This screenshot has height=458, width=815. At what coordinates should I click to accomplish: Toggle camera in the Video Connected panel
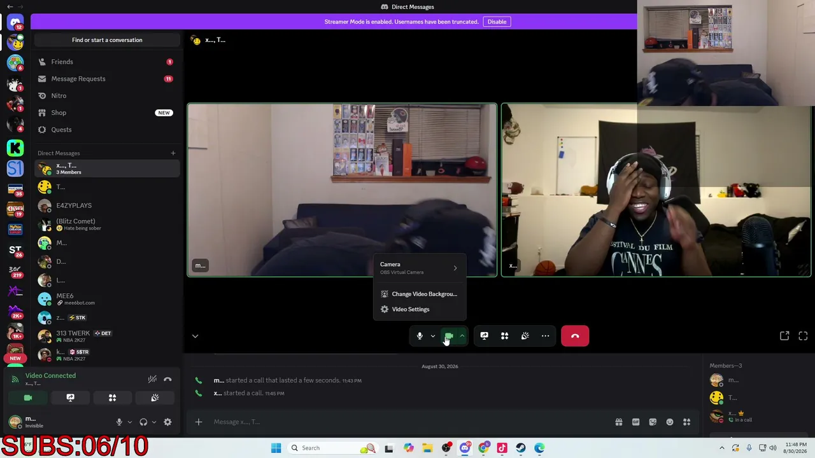[28, 398]
